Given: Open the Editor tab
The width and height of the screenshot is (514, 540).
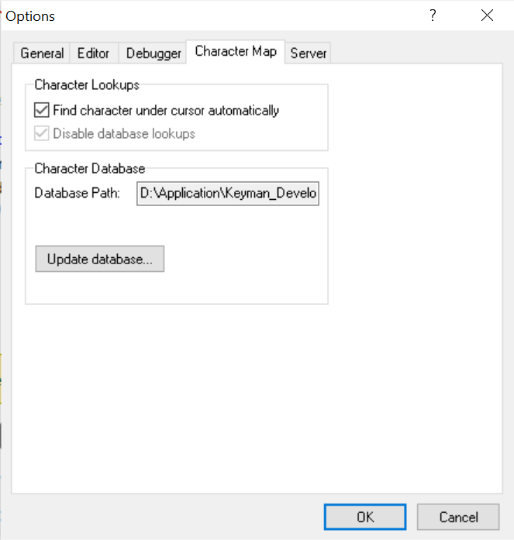Looking at the screenshot, I should click(x=93, y=53).
